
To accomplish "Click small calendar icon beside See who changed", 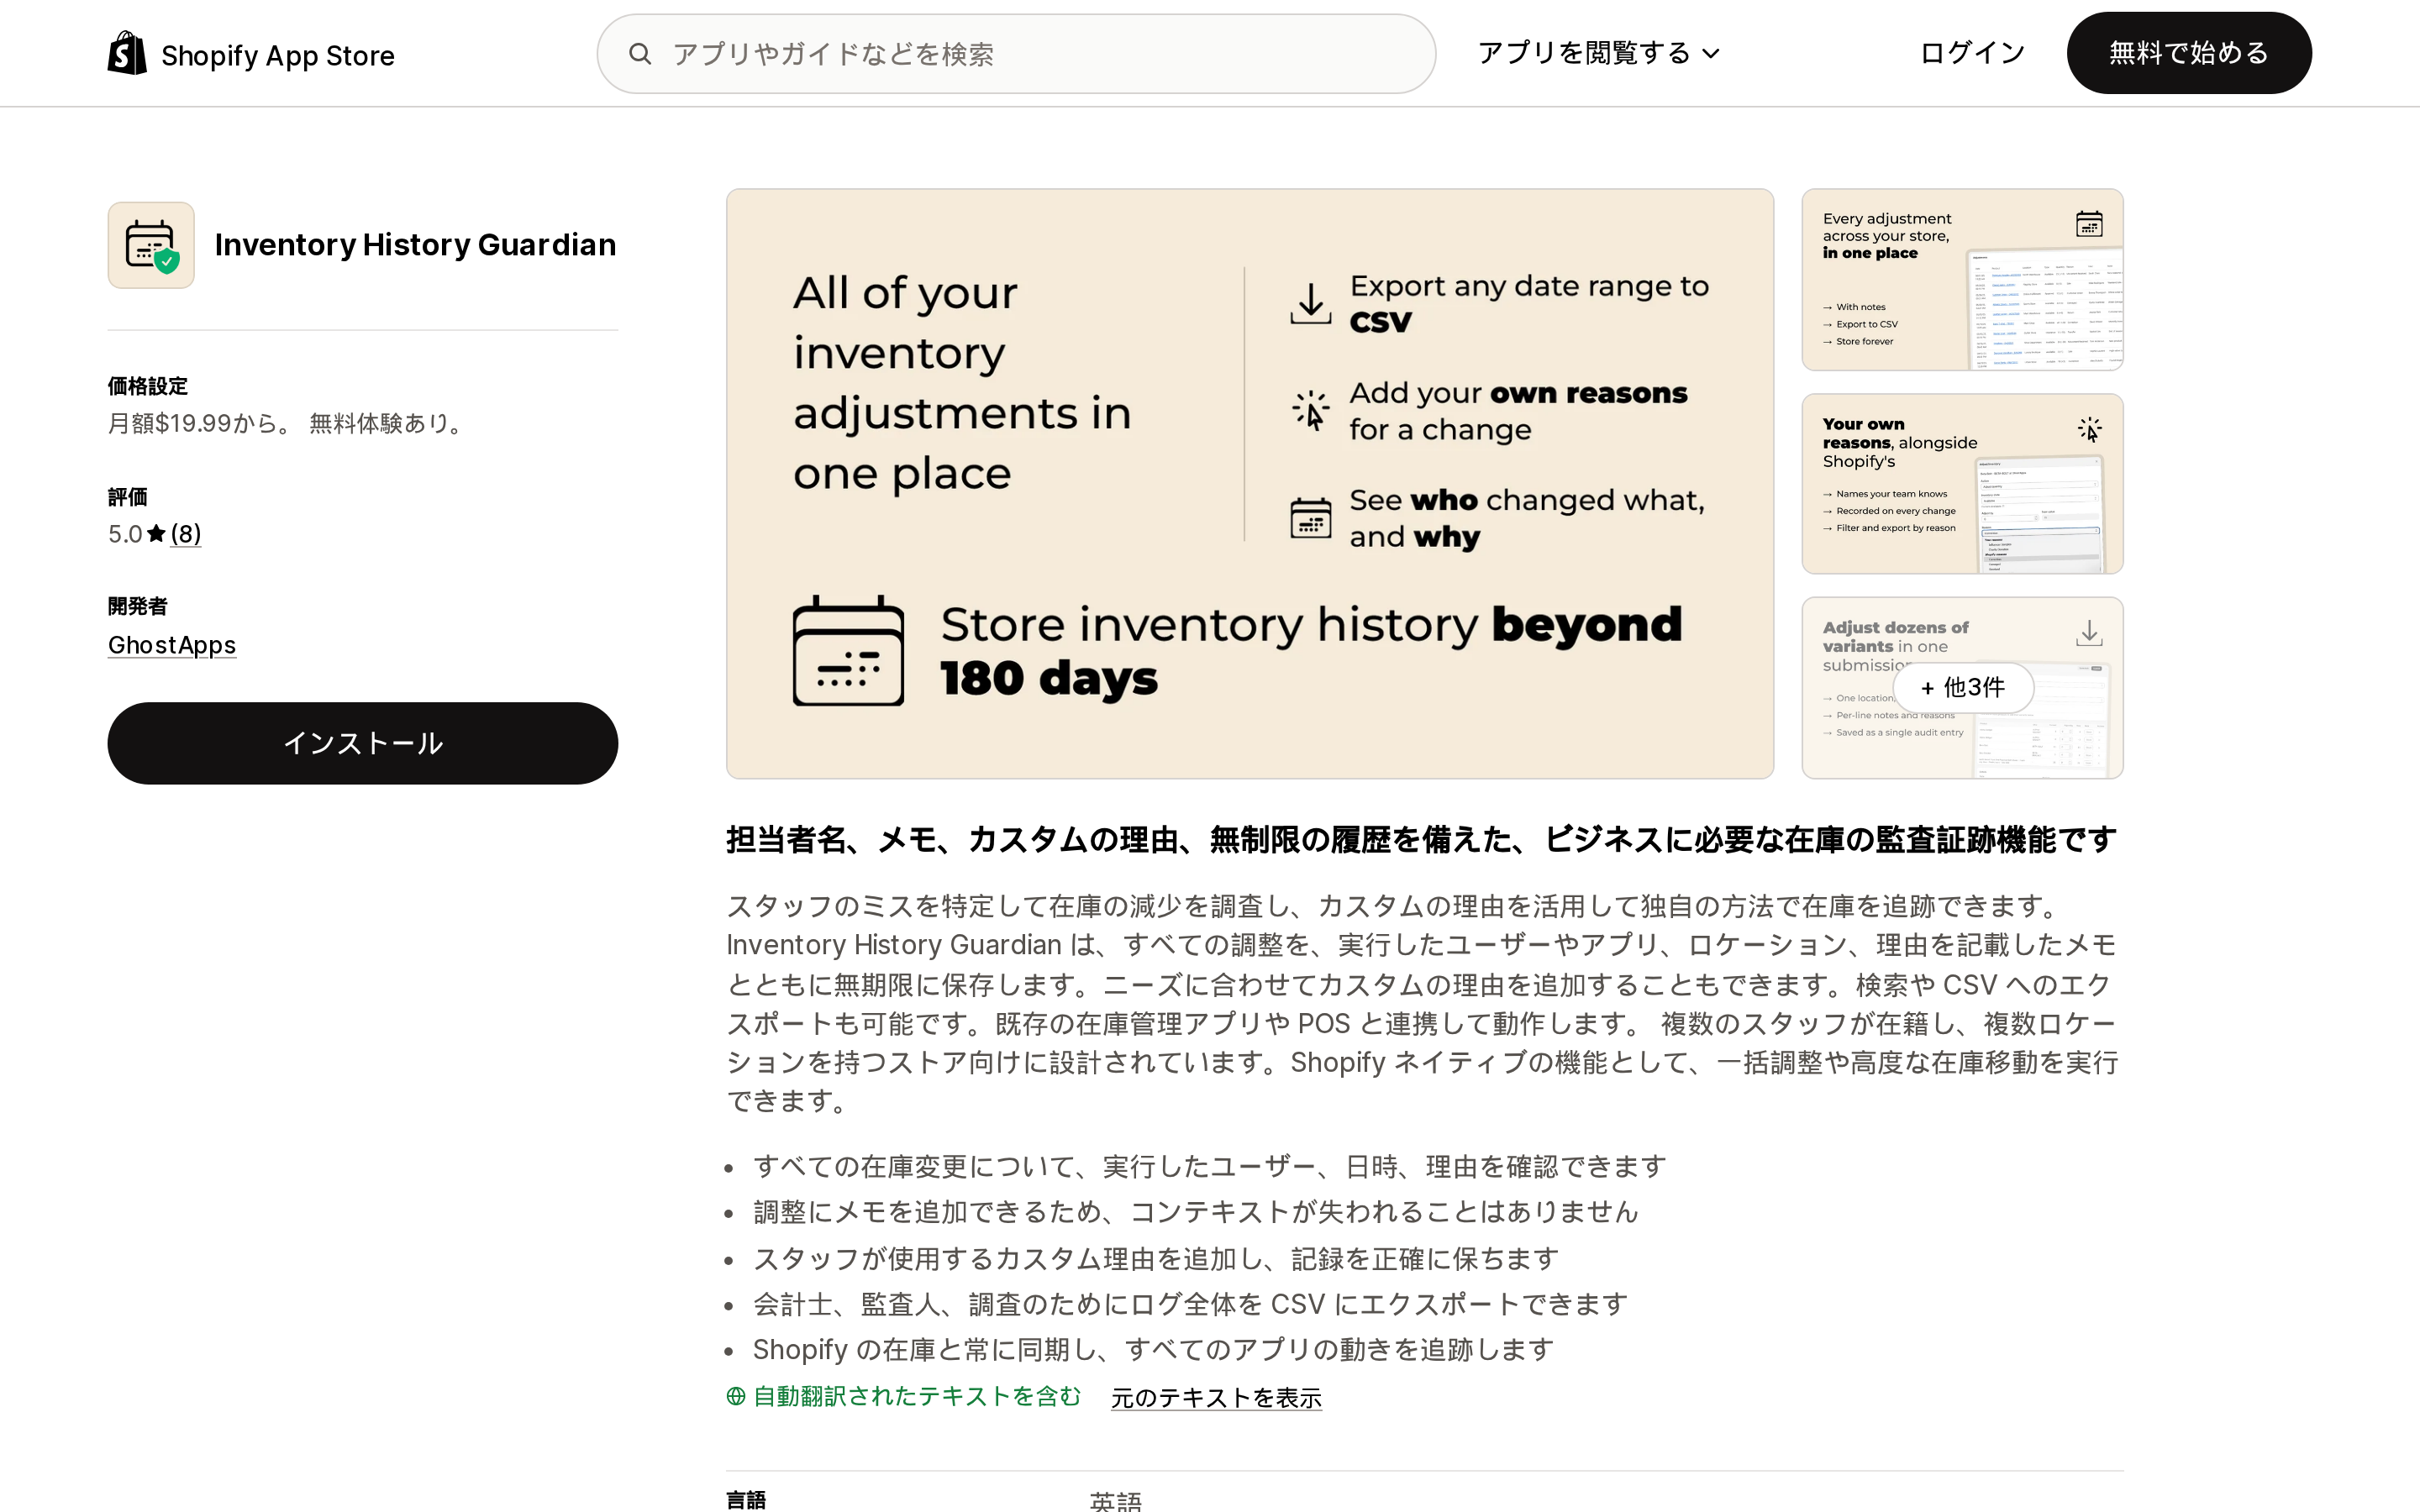I will [1310, 518].
